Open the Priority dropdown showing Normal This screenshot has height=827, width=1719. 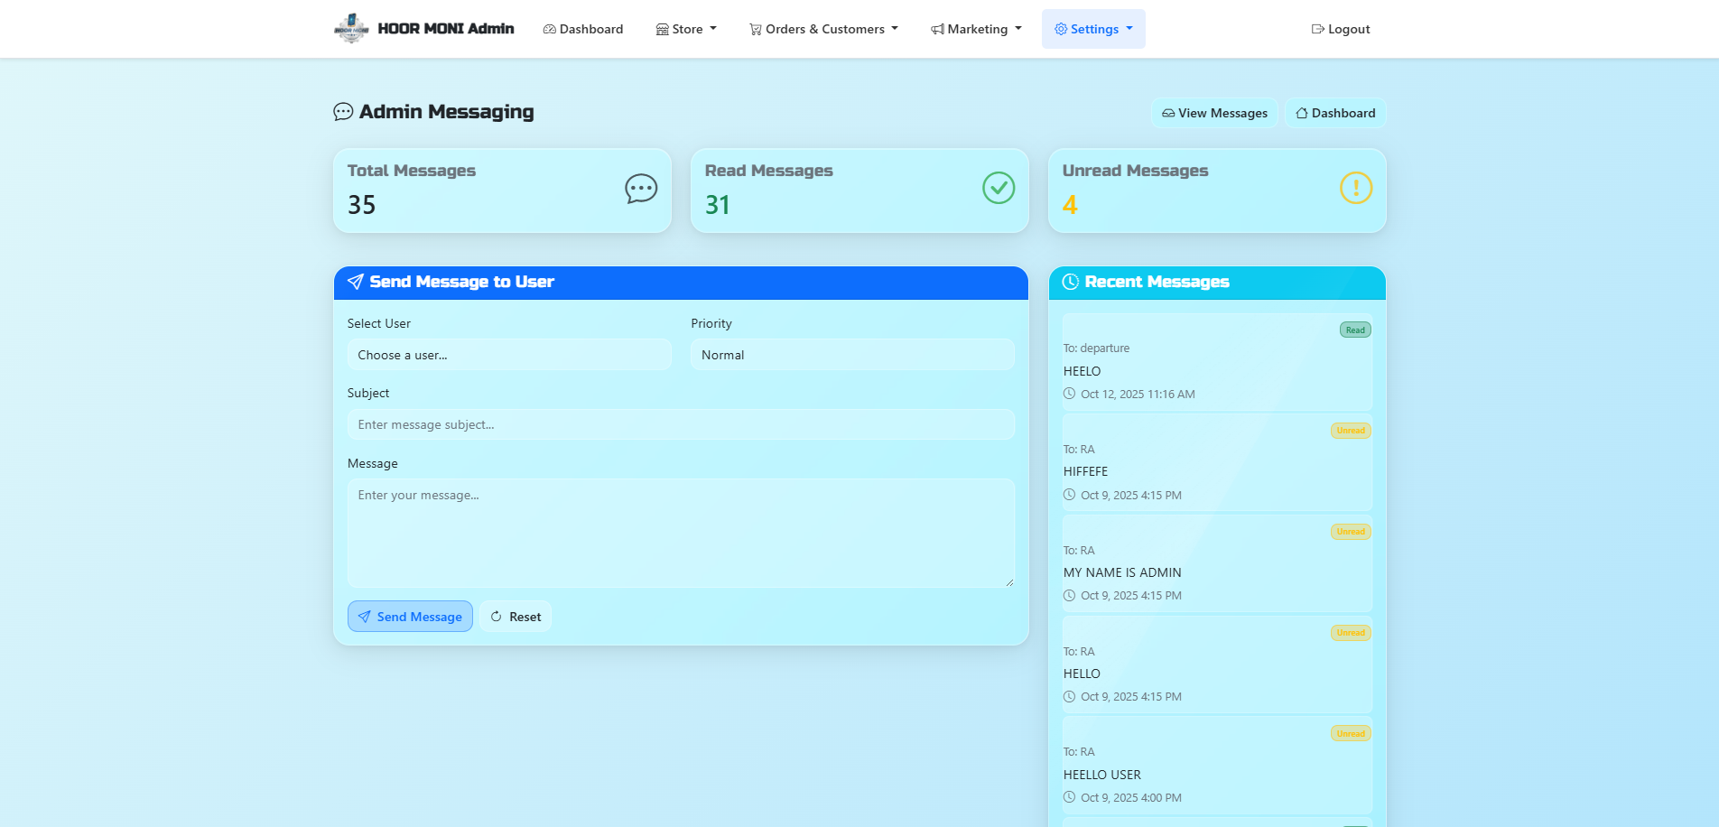pos(852,355)
